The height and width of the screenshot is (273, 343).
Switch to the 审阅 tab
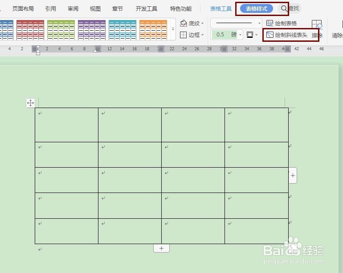point(73,9)
